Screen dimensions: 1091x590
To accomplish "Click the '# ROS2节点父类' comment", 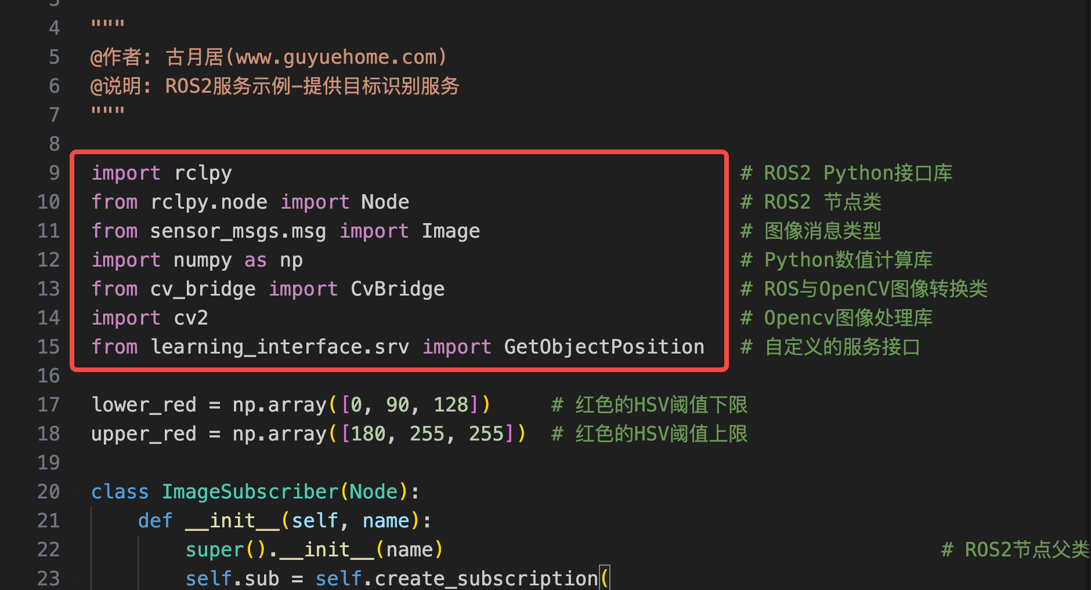I will coord(1016,550).
